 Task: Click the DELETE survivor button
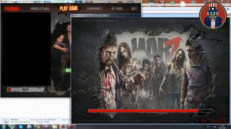(x=26, y=90)
